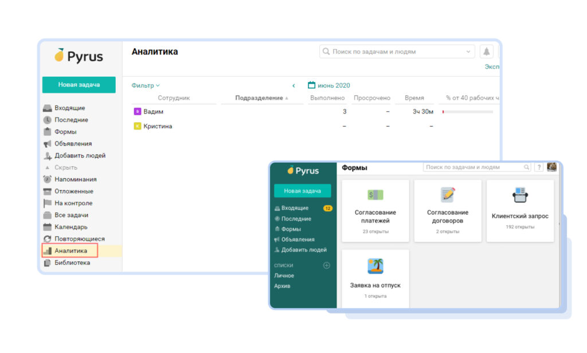
Task: Click Новая задача button in dark green sidebar
Action: tap(303, 191)
